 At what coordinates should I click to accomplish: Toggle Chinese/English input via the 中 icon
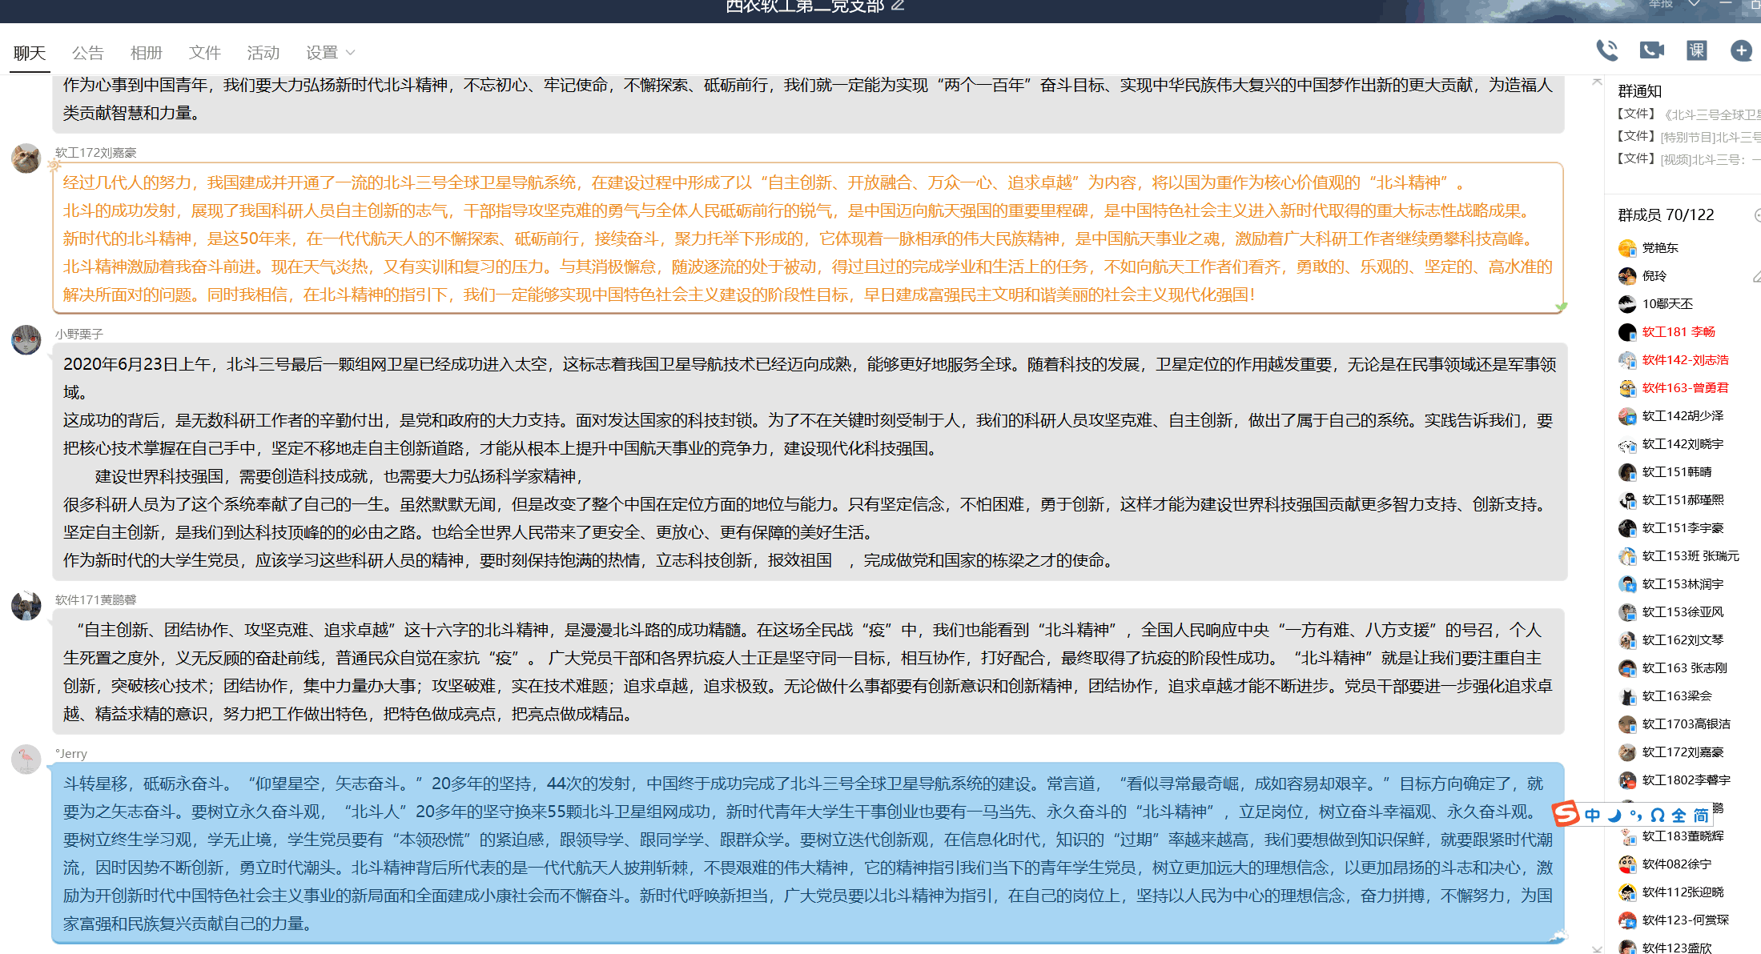[x=1592, y=814]
